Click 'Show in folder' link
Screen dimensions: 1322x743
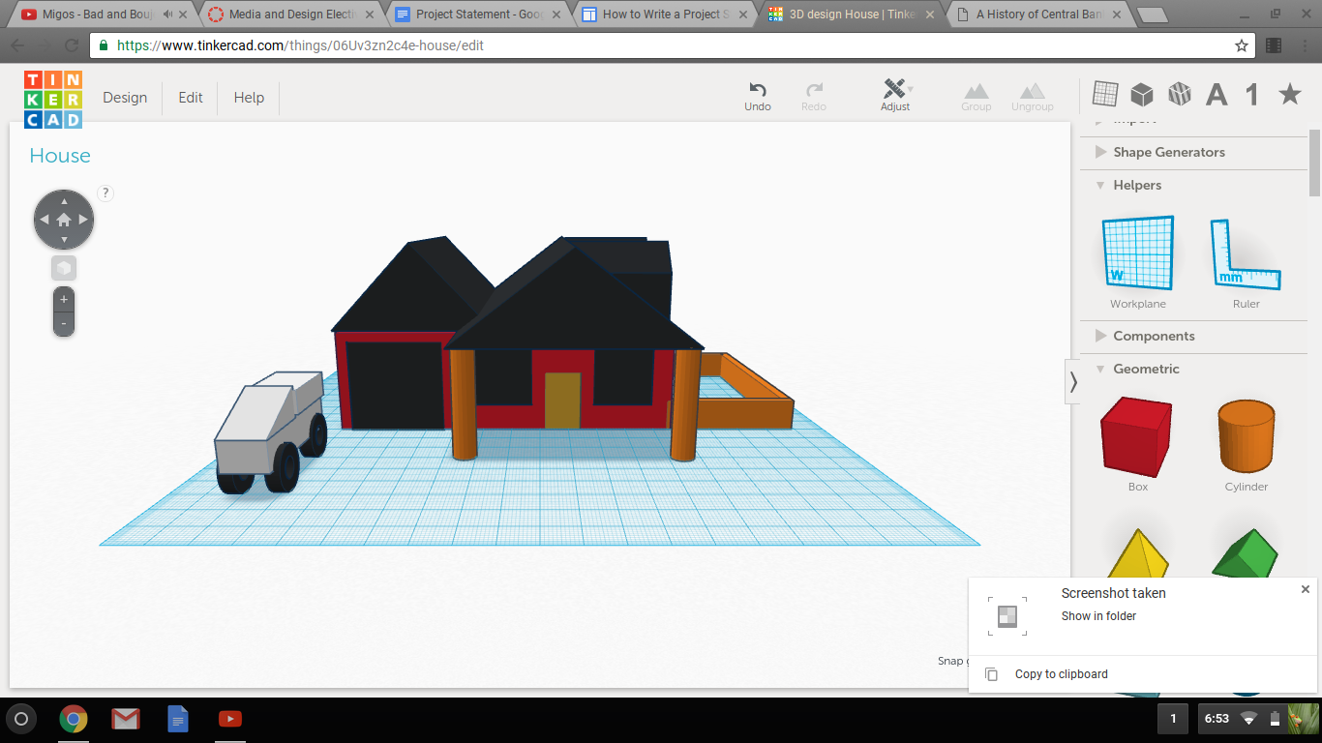pos(1098,616)
